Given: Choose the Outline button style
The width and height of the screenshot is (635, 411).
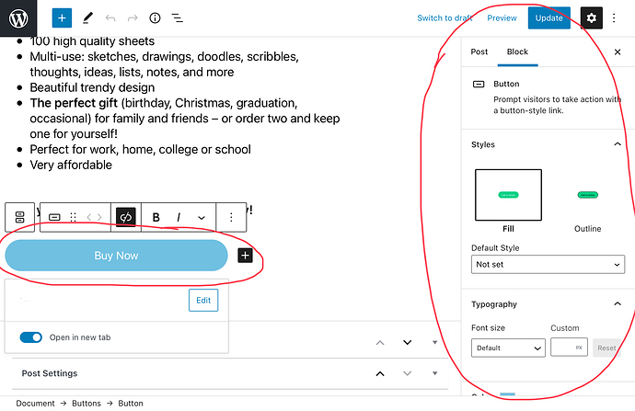Looking at the screenshot, I should [x=587, y=195].
